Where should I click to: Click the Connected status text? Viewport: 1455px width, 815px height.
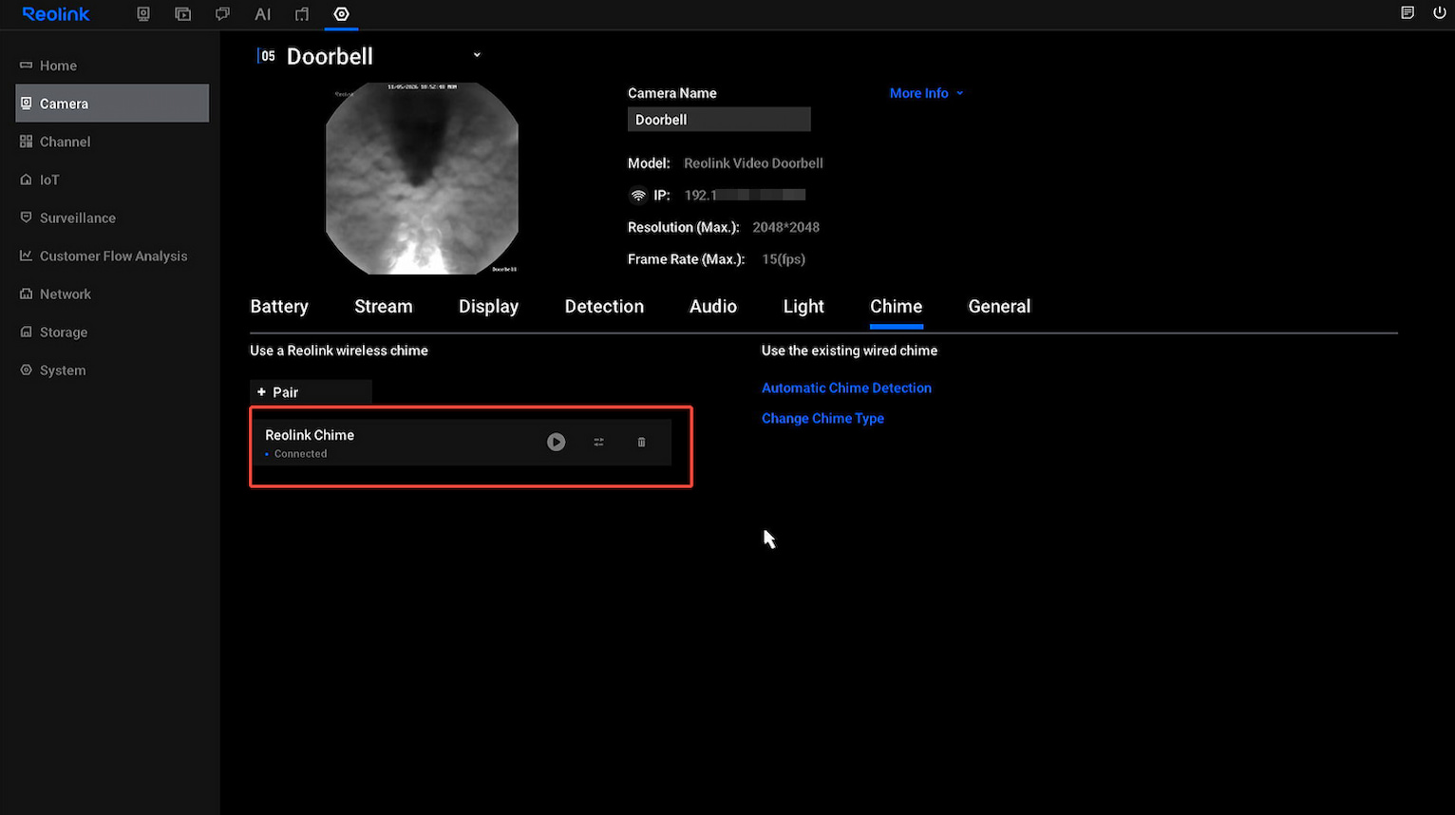coord(300,454)
